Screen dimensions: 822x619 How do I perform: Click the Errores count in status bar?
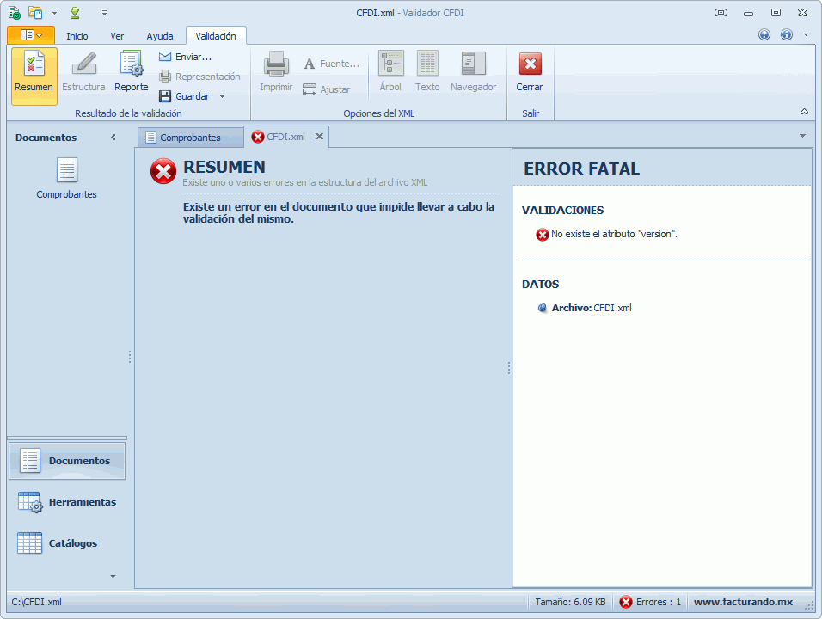click(x=651, y=602)
